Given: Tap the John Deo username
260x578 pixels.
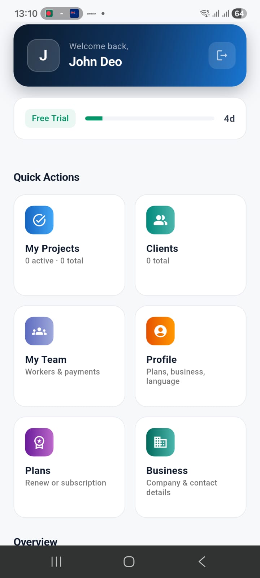Looking at the screenshot, I should pyautogui.click(x=96, y=62).
